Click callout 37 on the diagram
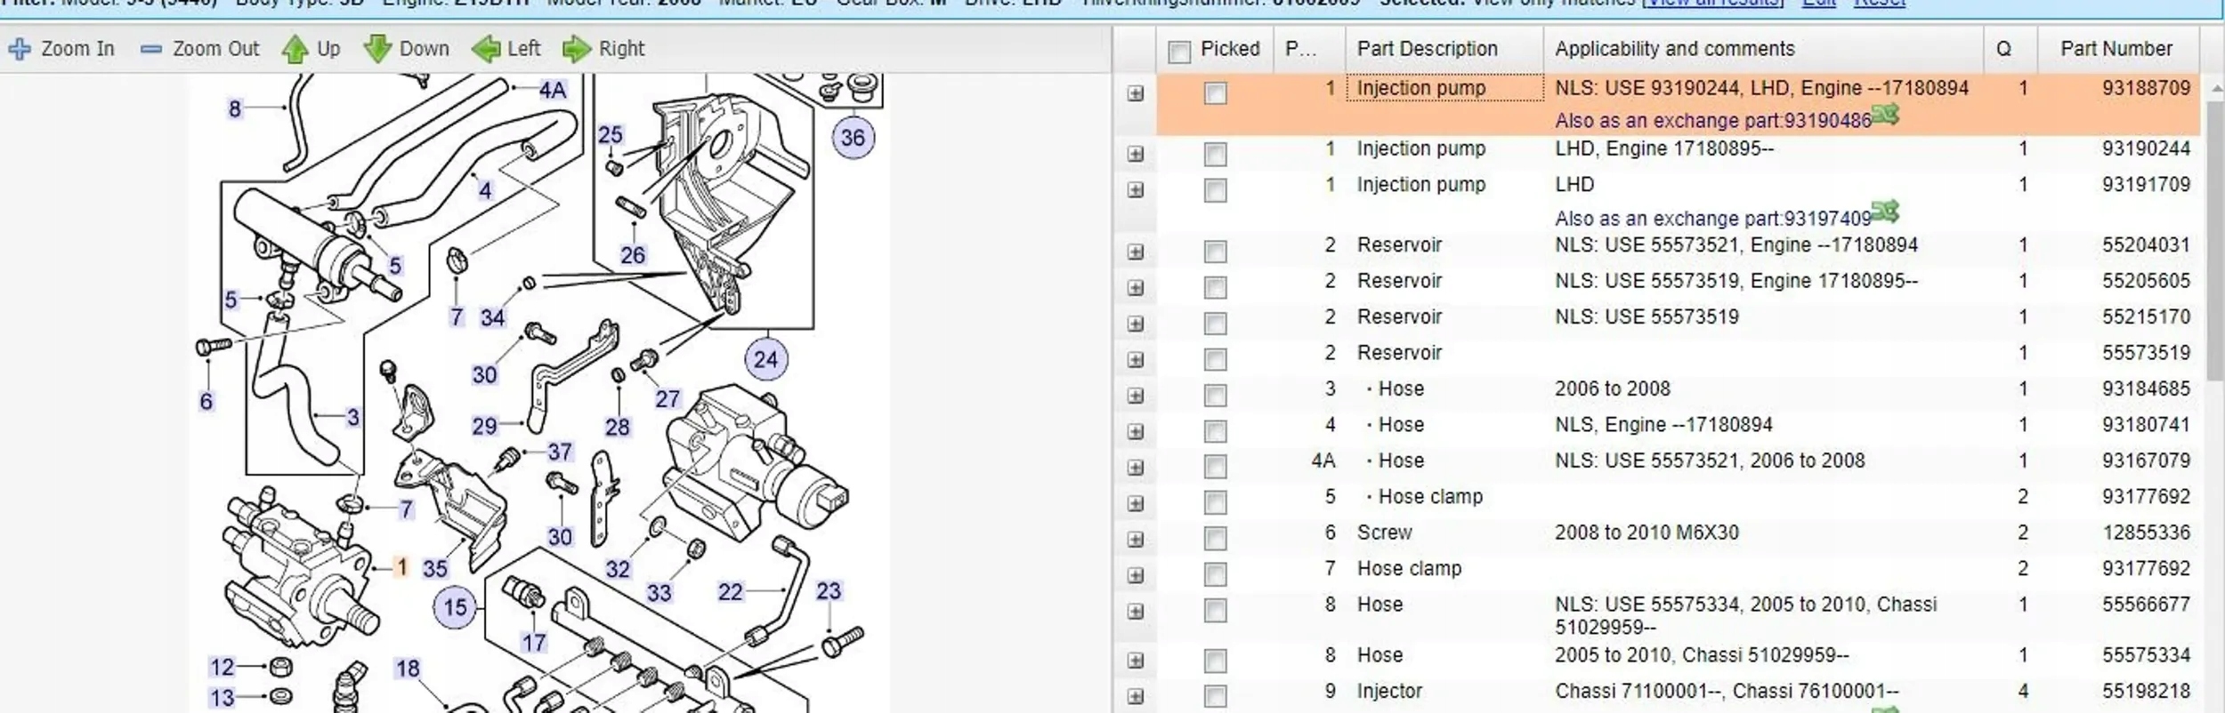 tap(560, 452)
